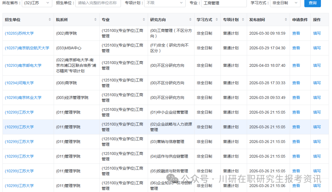Click the blue 查询 search button

312,4
